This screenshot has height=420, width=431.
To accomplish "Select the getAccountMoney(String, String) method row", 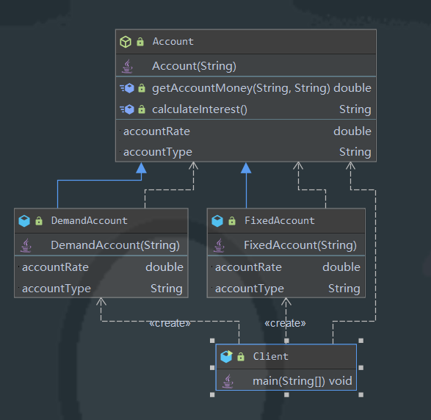I will [x=246, y=88].
